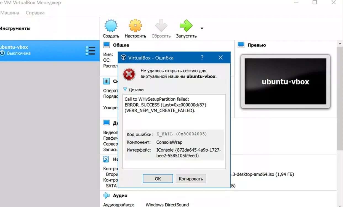The height and width of the screenshot is (207, 343).
Task: Click the Создать (New) toolbar icon
Action: coord(111,26)
